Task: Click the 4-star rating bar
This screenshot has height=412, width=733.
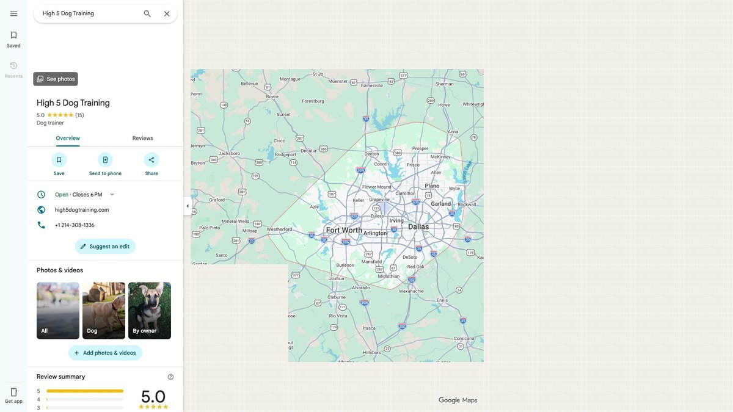Action: [85, 399]
